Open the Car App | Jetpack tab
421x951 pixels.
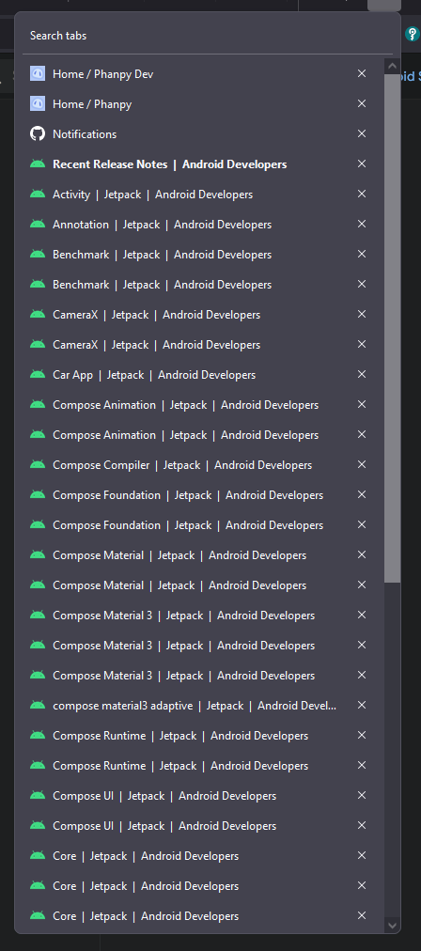click(x=199, y=375)
